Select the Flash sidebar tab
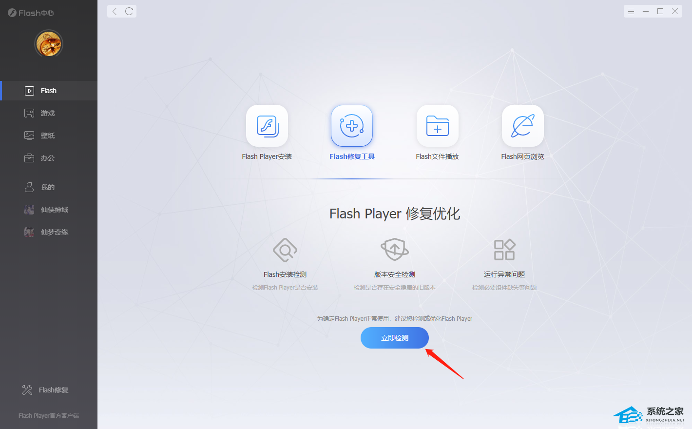Viewport: 692px width, 429px height. coord(49,91)
